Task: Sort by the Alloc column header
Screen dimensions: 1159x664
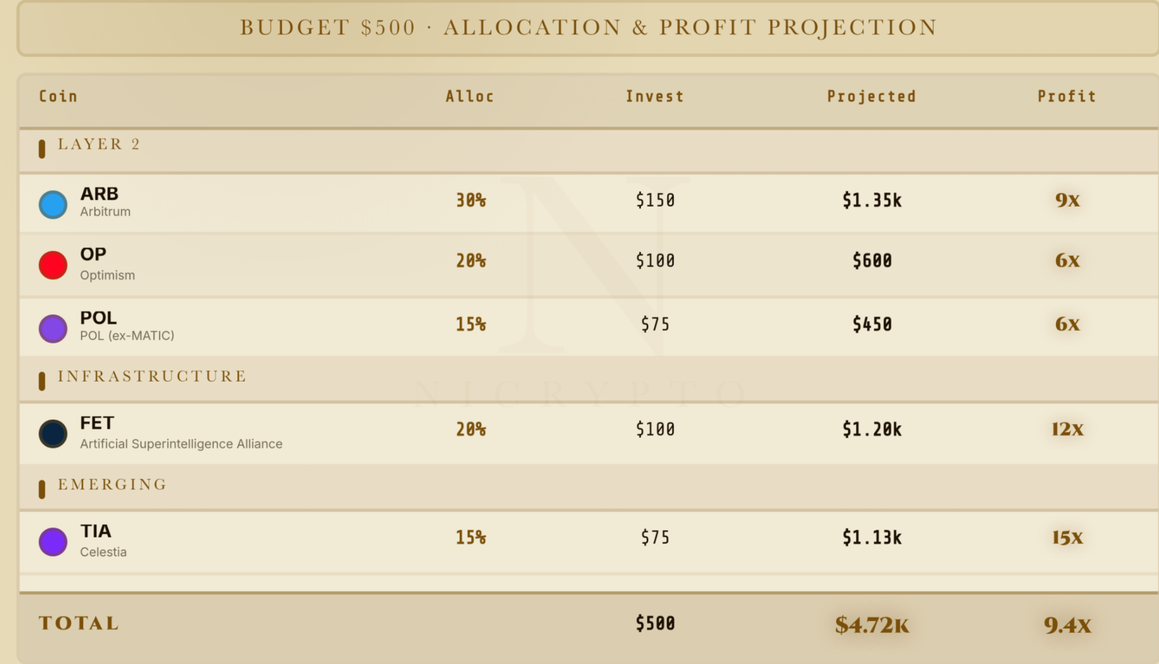Action: 470,96
